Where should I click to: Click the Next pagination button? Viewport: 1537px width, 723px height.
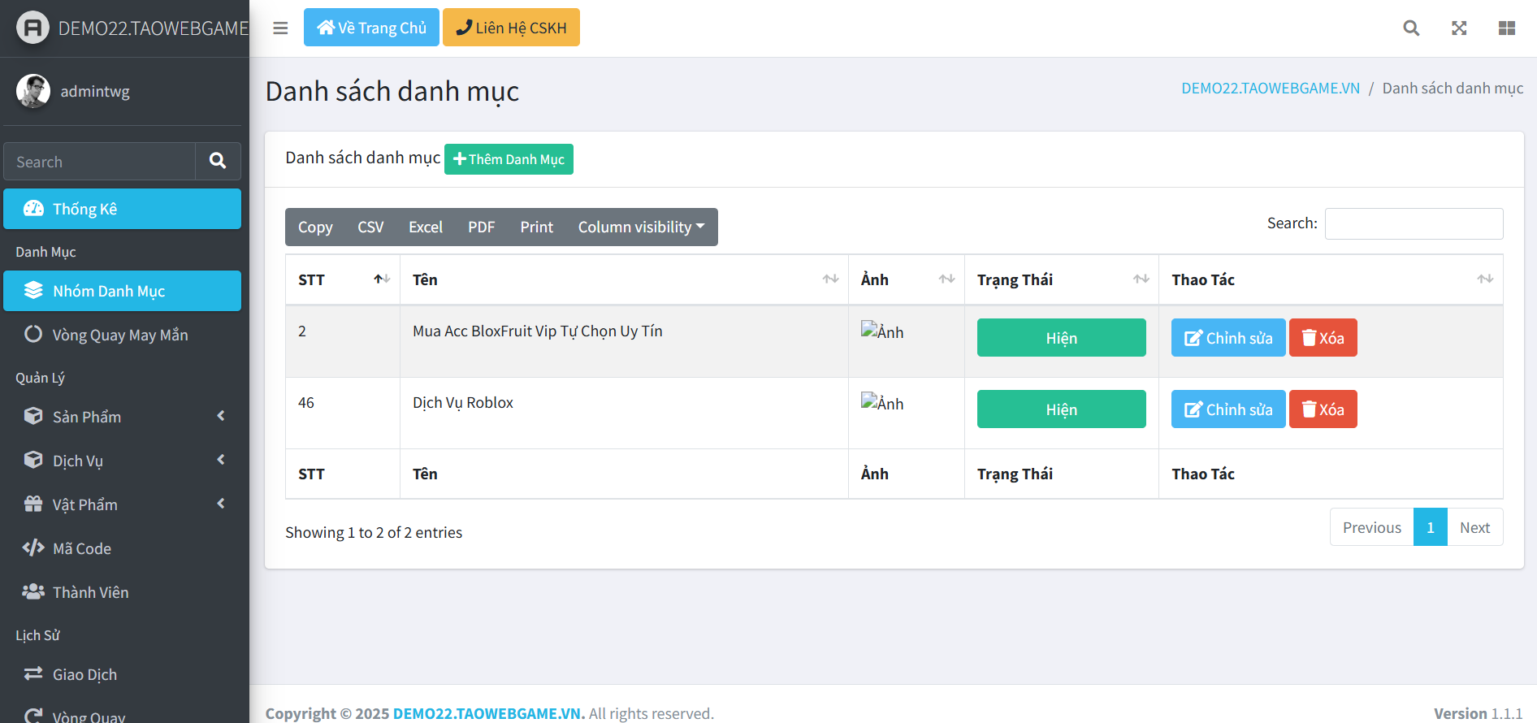pos(1474,527)
